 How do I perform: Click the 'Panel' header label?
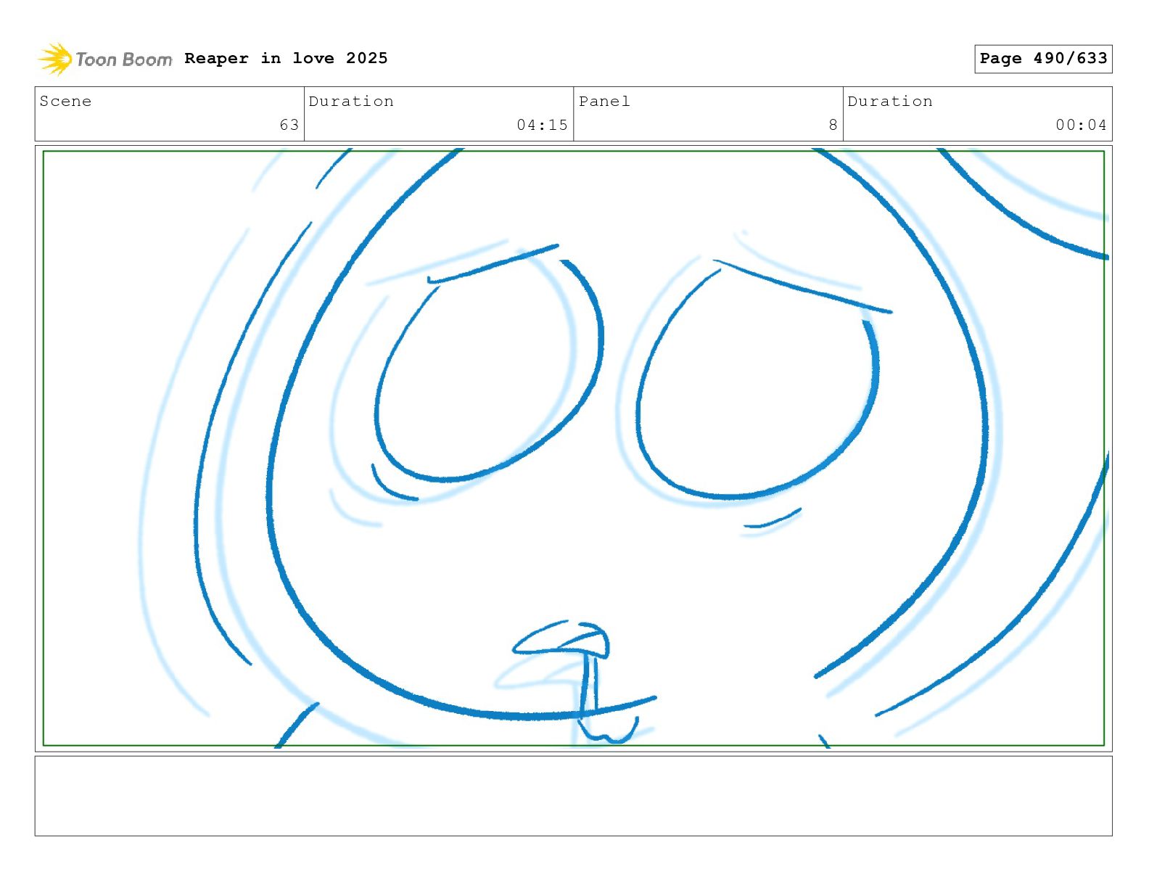click(x=604, y=102)
